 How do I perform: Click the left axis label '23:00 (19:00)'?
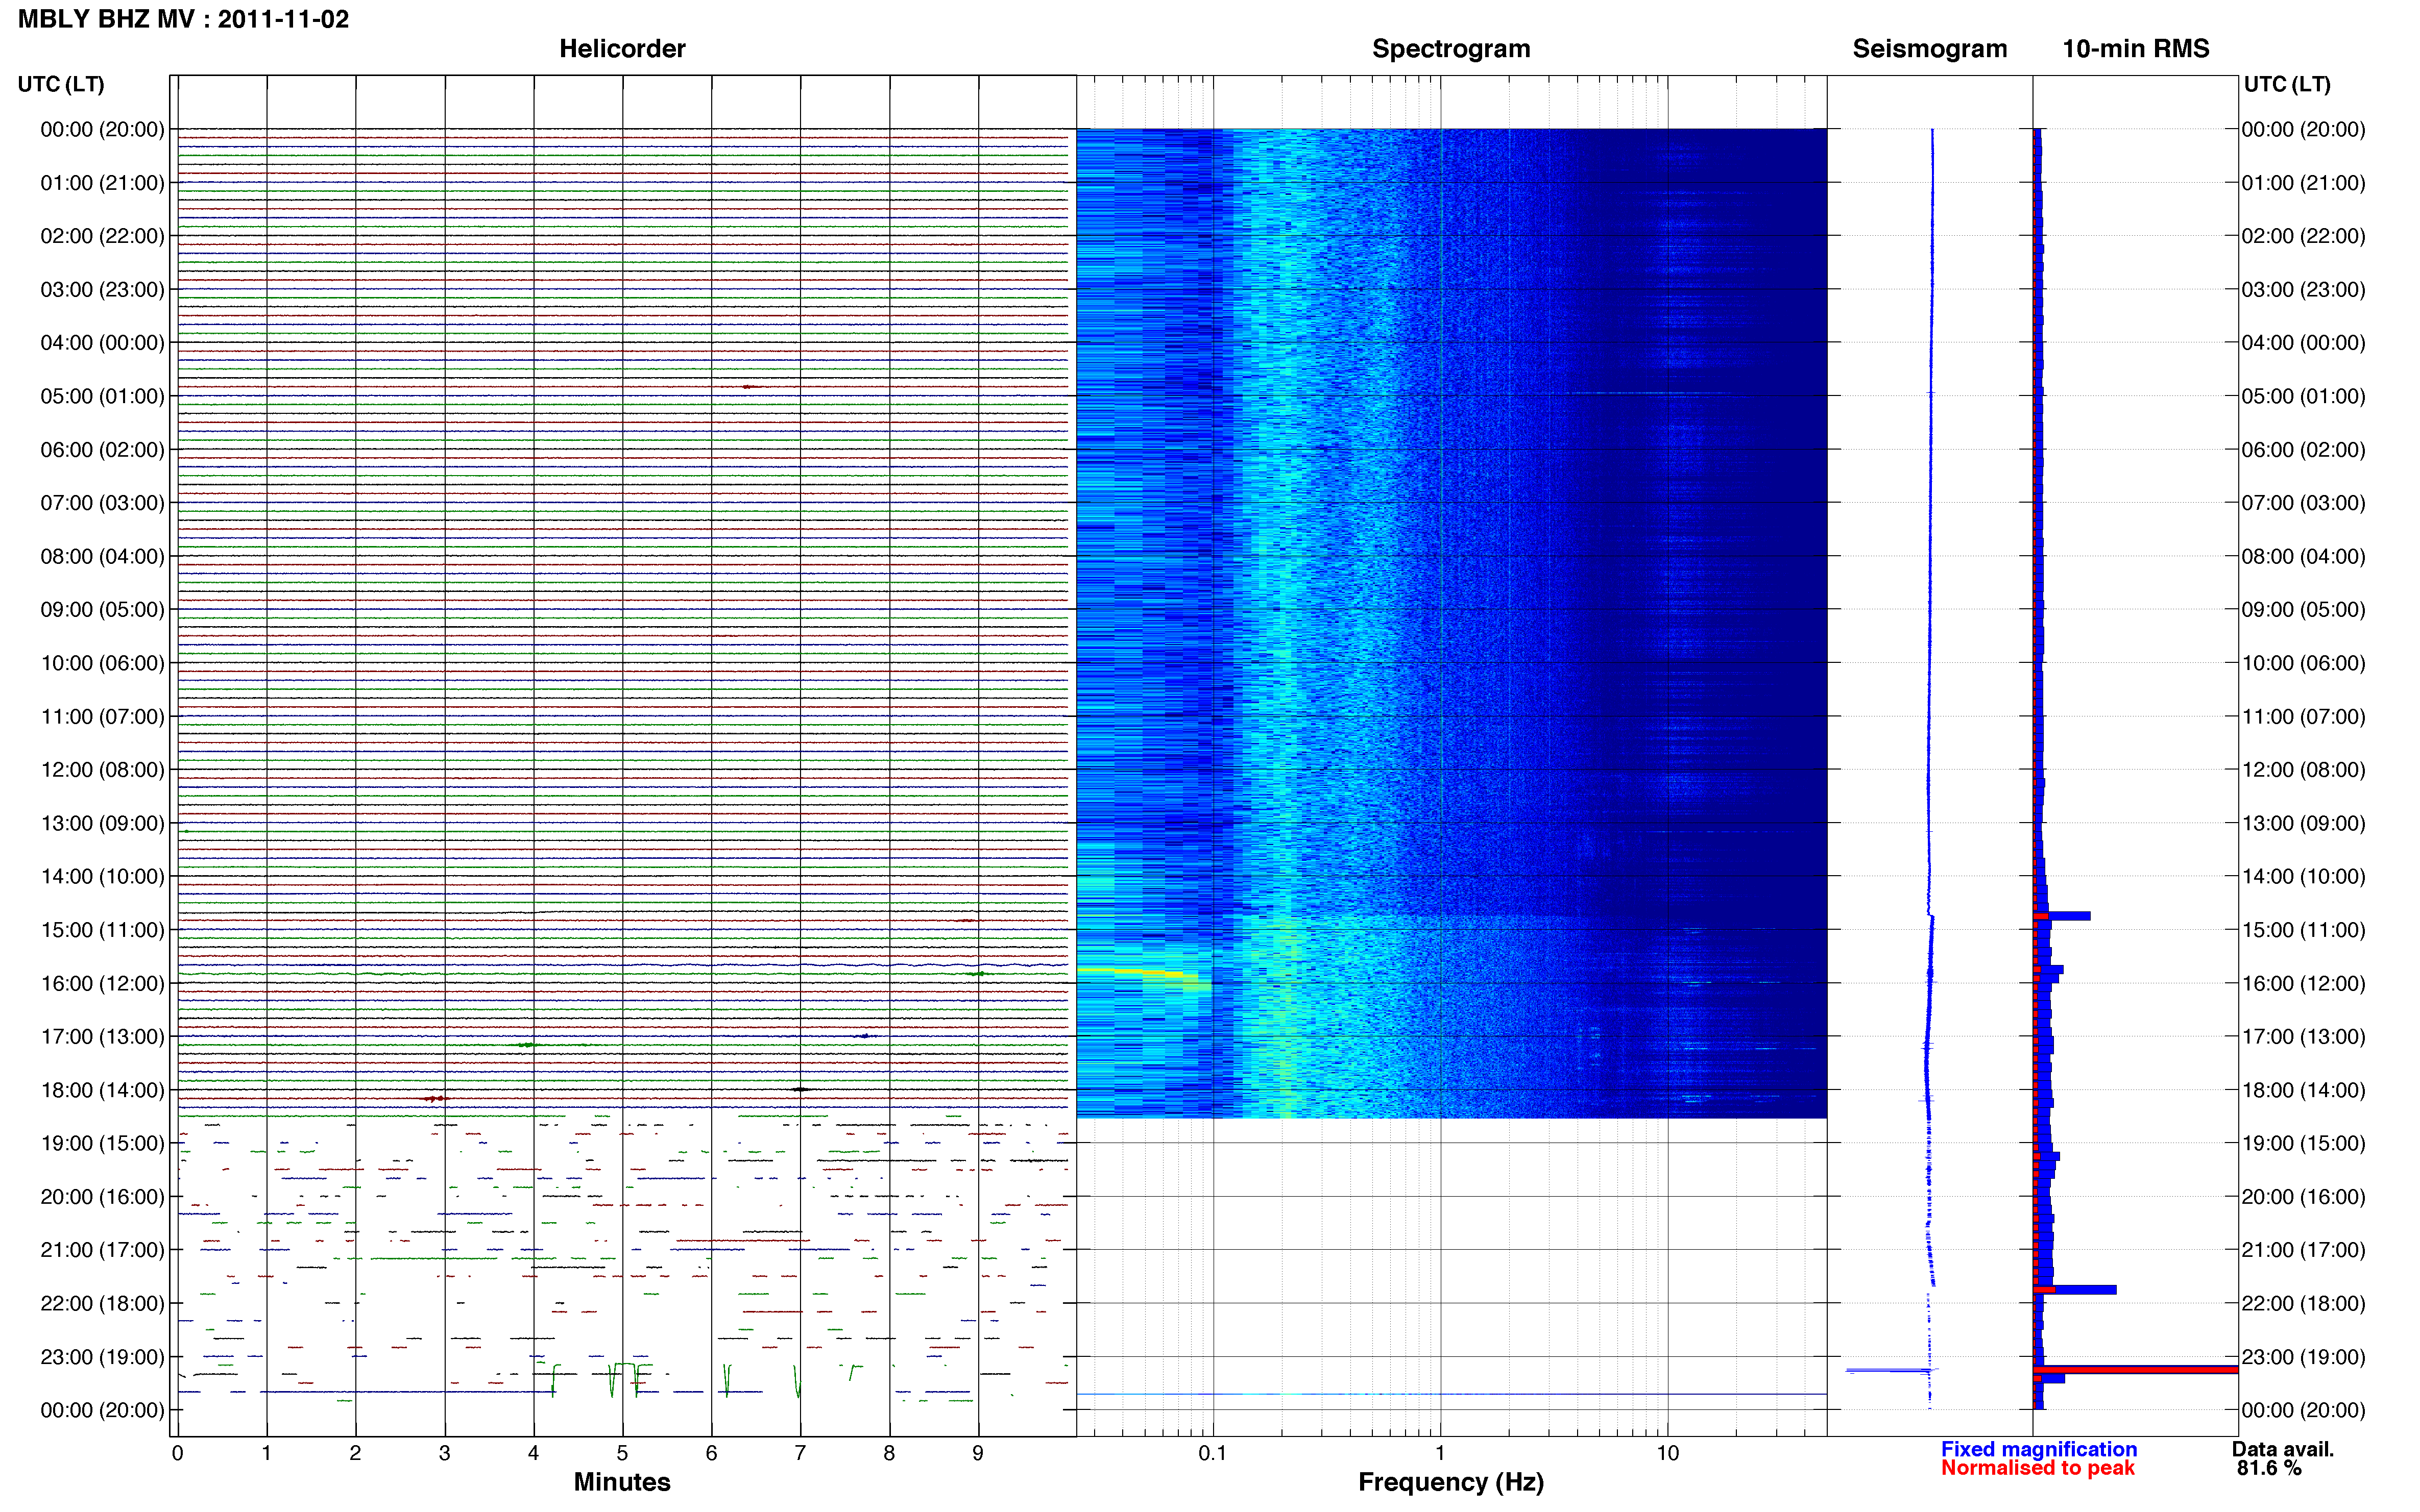tap(102, 1357)
